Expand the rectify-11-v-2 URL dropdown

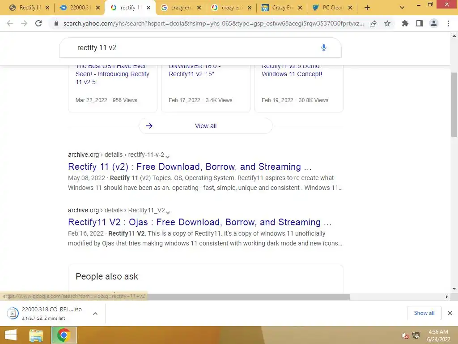pyautogui.click(x=167, y=156)
